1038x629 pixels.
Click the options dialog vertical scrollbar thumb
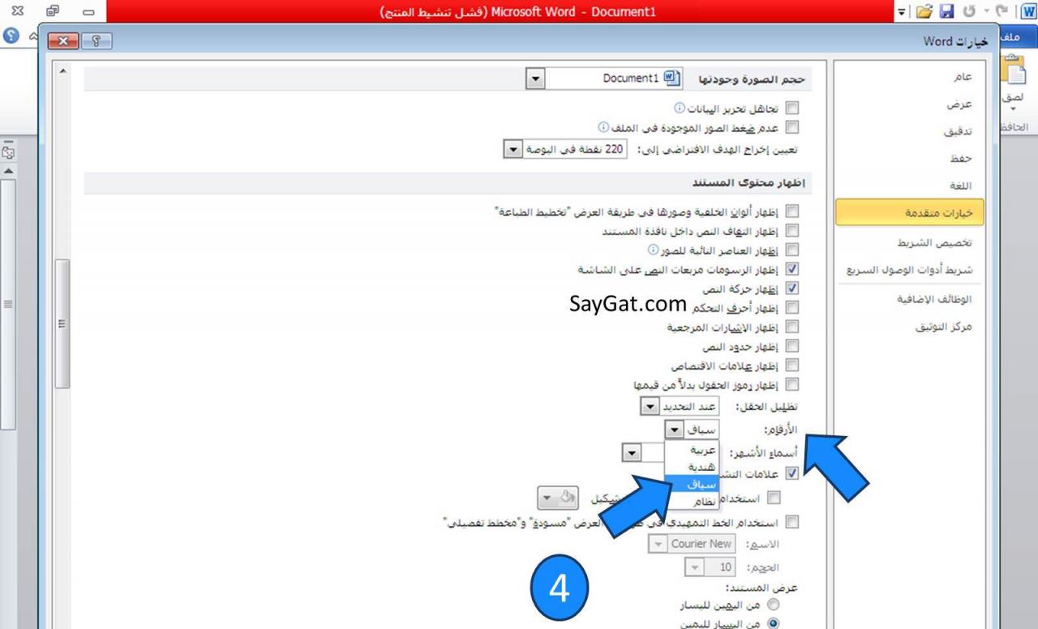point(62,323)
